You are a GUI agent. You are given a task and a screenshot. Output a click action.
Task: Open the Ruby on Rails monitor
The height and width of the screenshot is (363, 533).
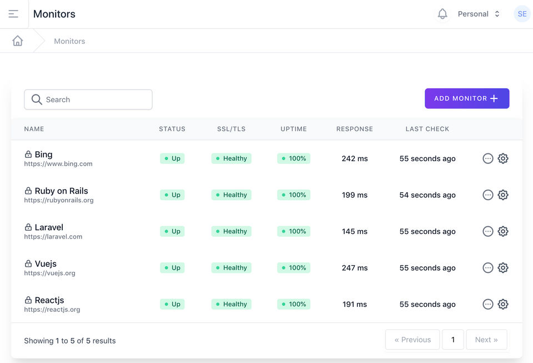click(61, 191)
